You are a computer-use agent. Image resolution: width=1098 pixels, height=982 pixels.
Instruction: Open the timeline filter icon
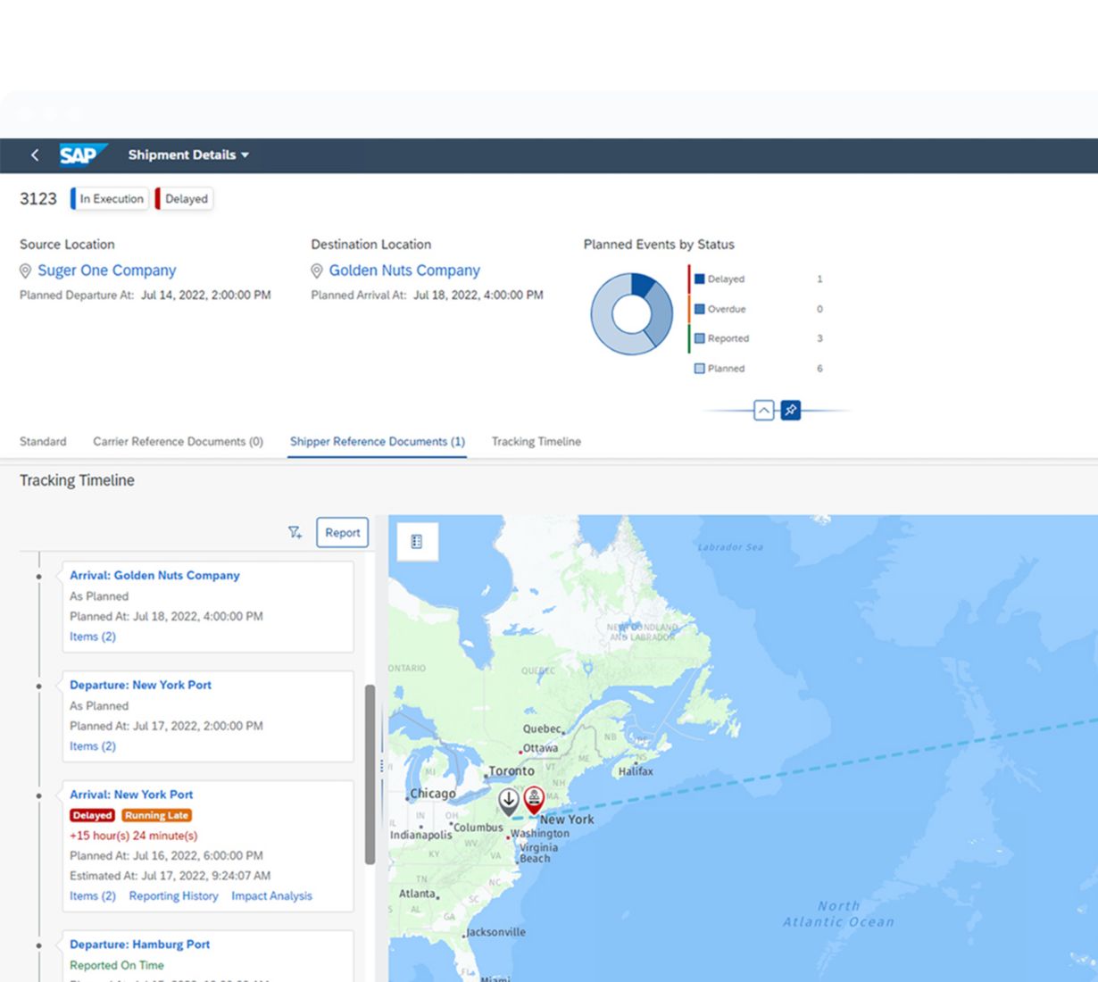(295, 533)
